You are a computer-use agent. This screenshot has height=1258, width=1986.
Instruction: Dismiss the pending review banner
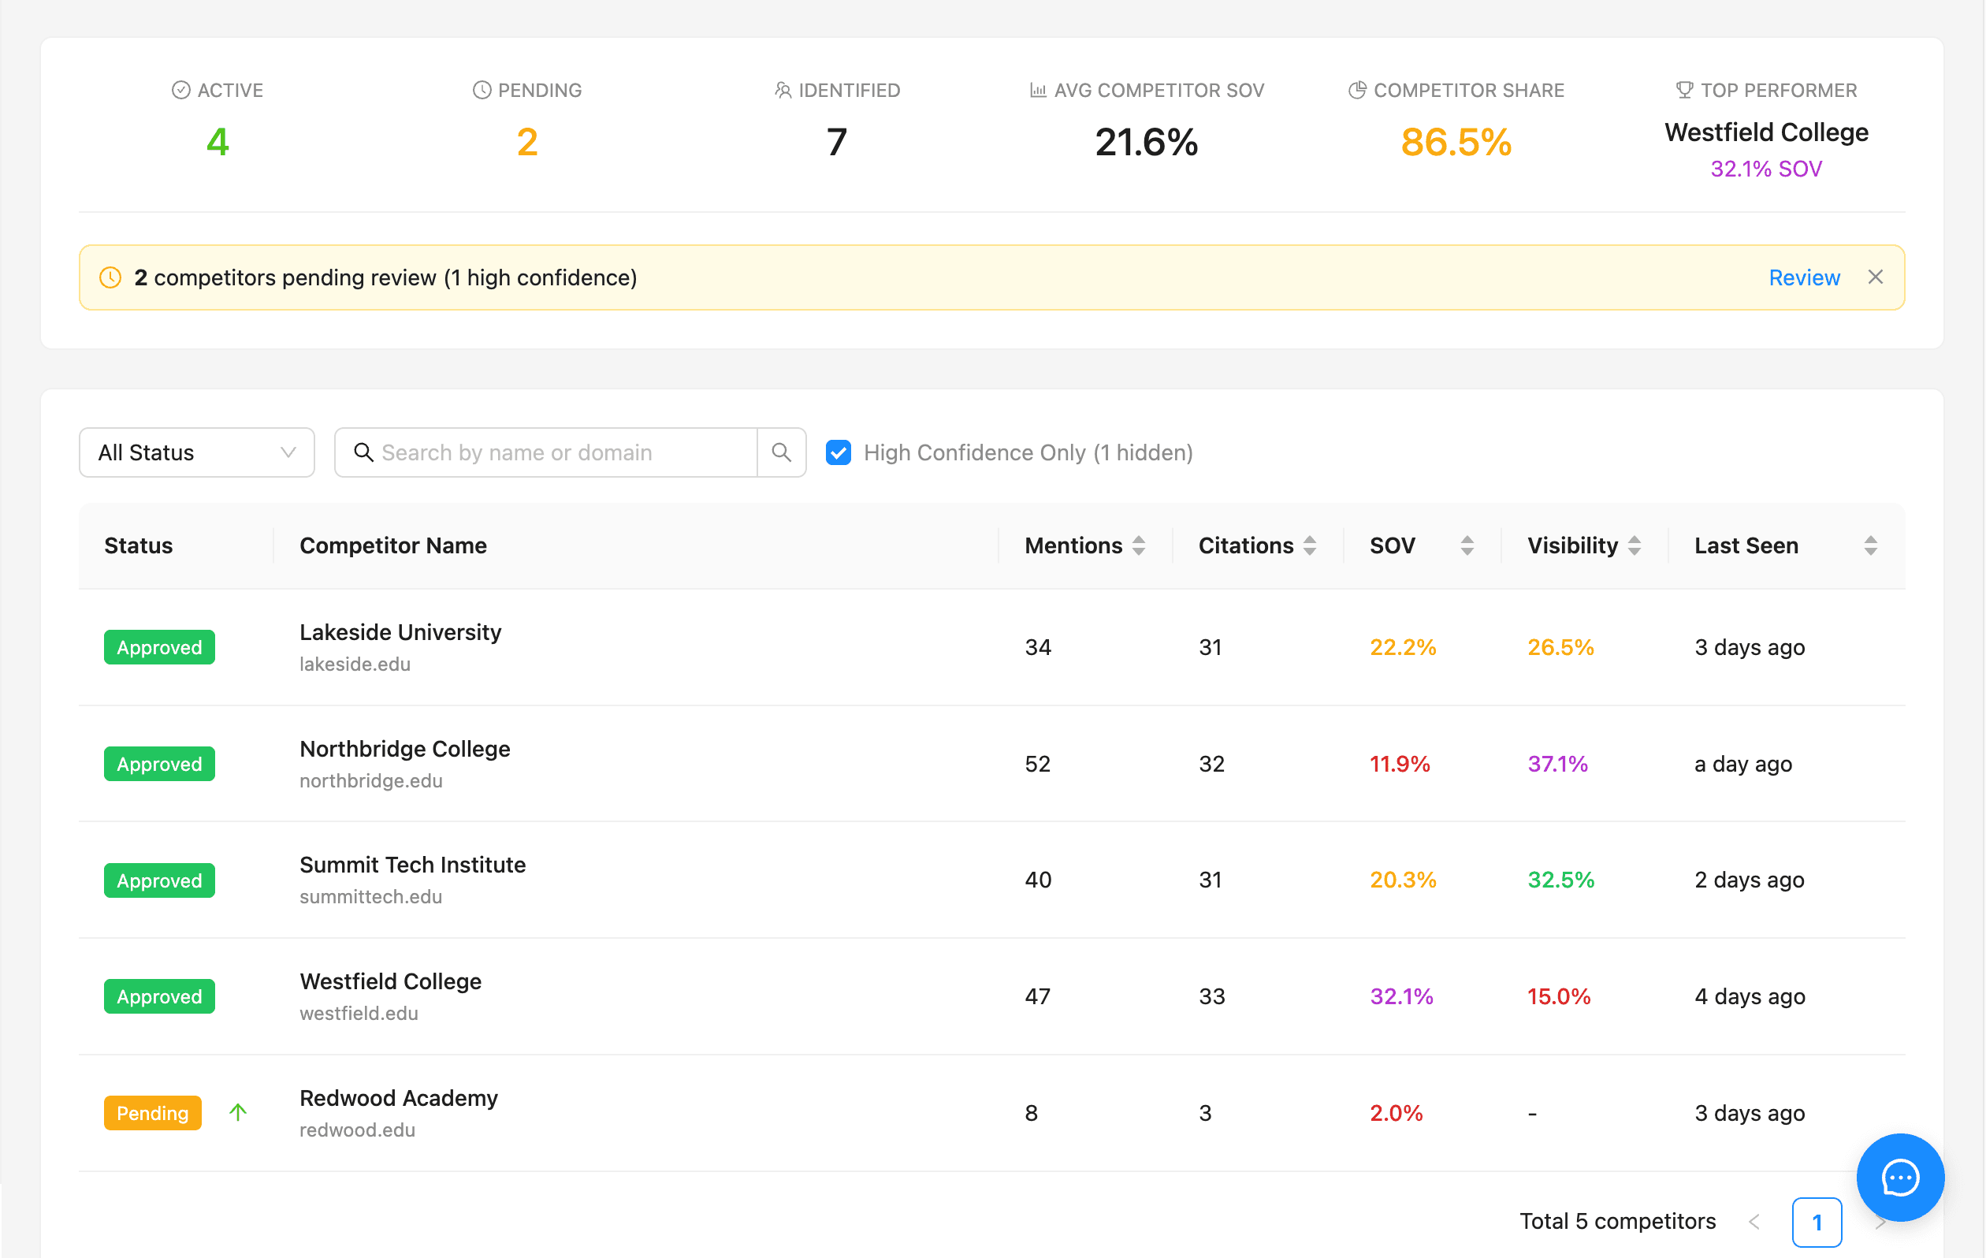click(1876, 277)
